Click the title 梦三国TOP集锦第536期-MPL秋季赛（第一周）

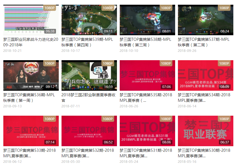29,98
